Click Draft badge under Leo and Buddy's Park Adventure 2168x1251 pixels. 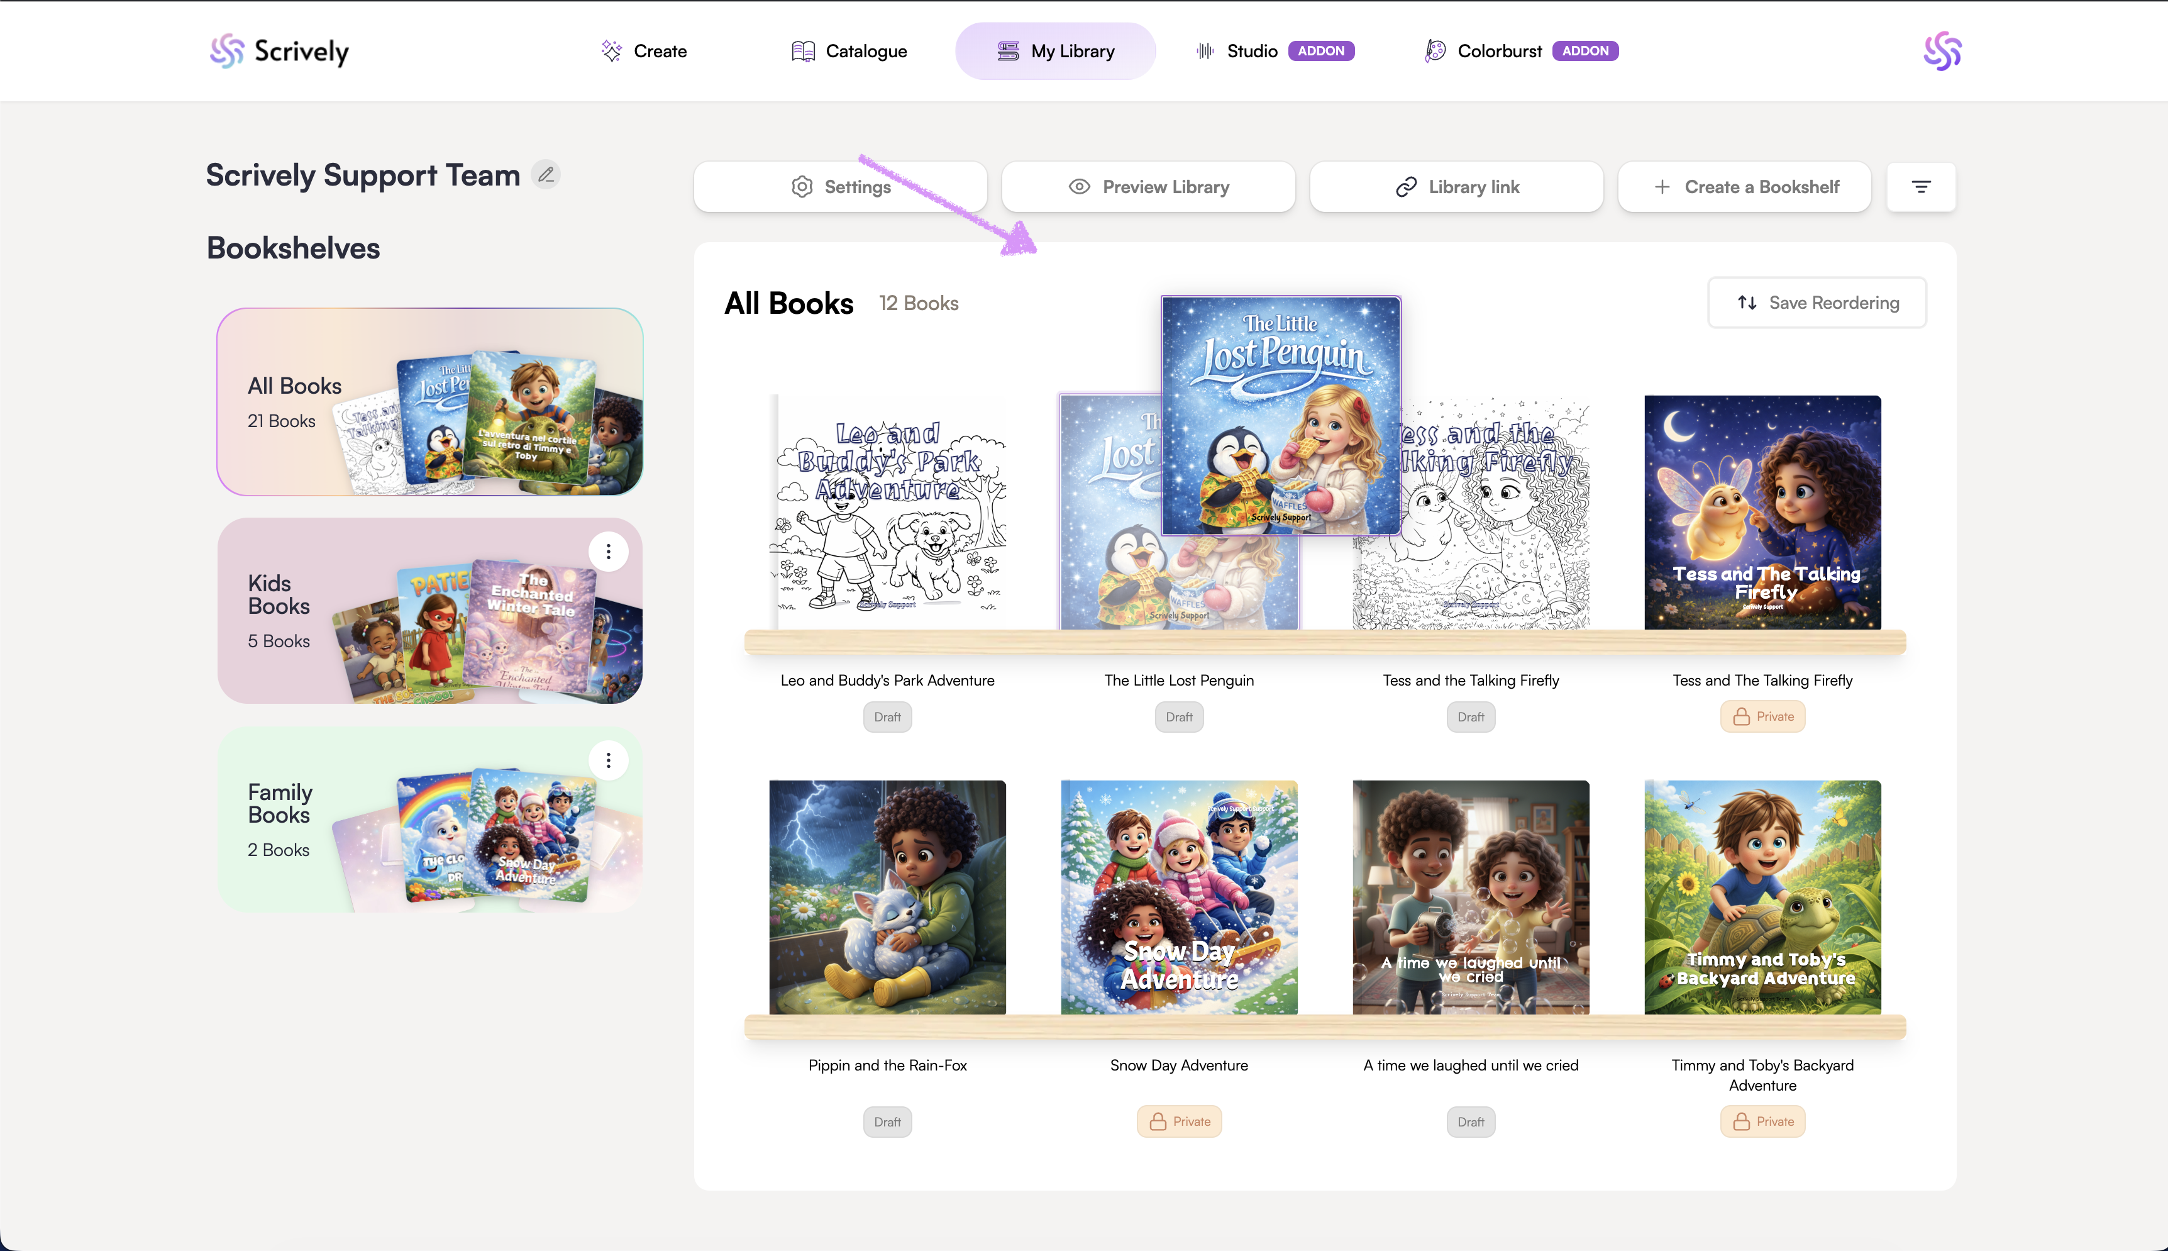point(887,716)
